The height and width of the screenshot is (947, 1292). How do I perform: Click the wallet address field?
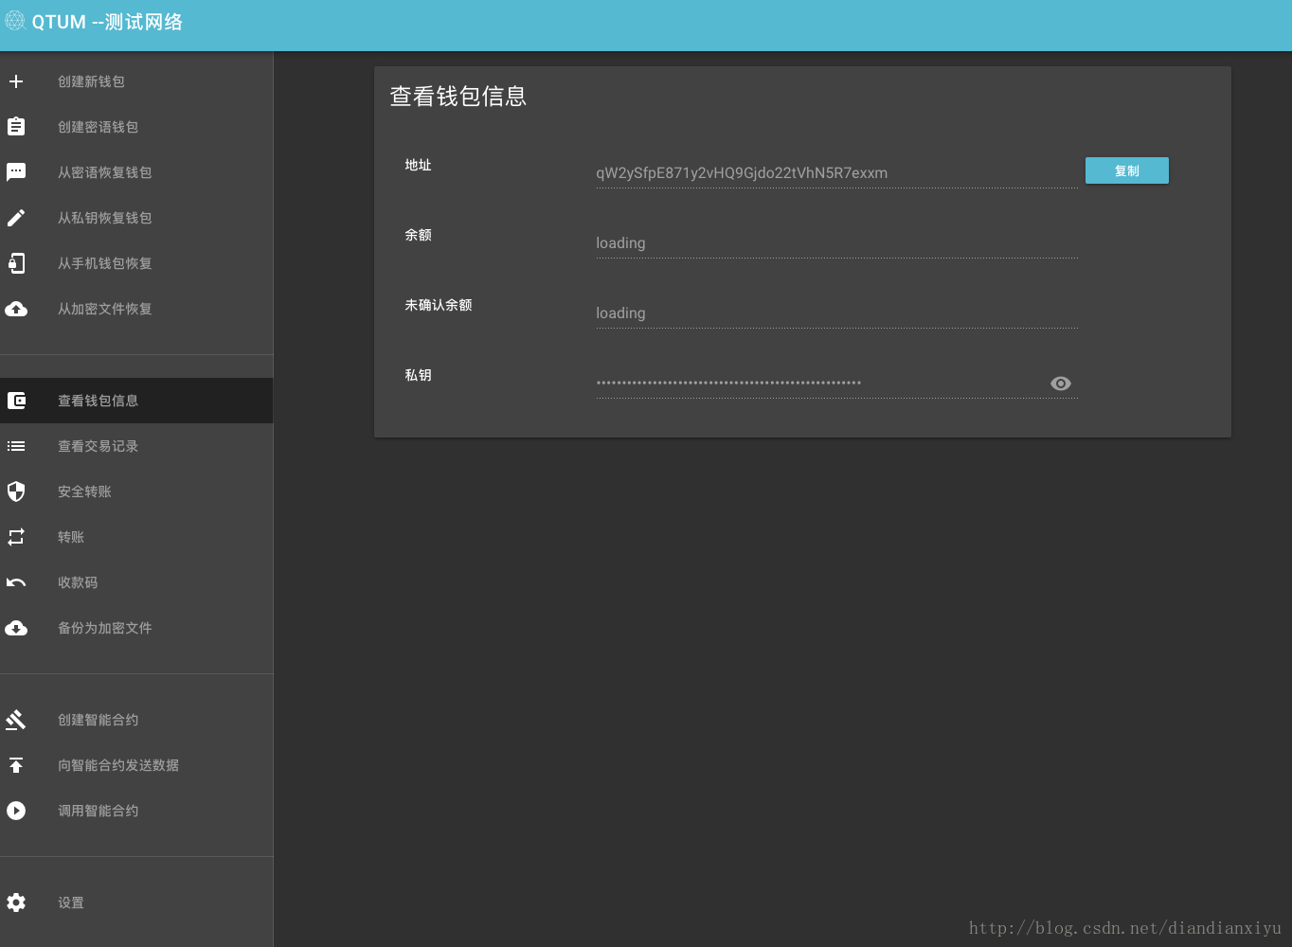pos(836,173)
